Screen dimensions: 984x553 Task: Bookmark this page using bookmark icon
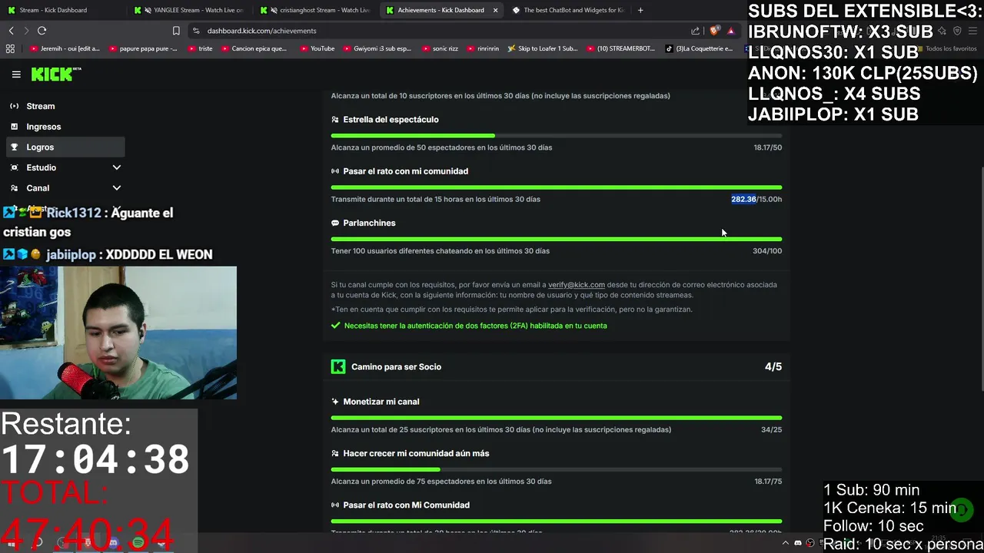click(176, 31)
